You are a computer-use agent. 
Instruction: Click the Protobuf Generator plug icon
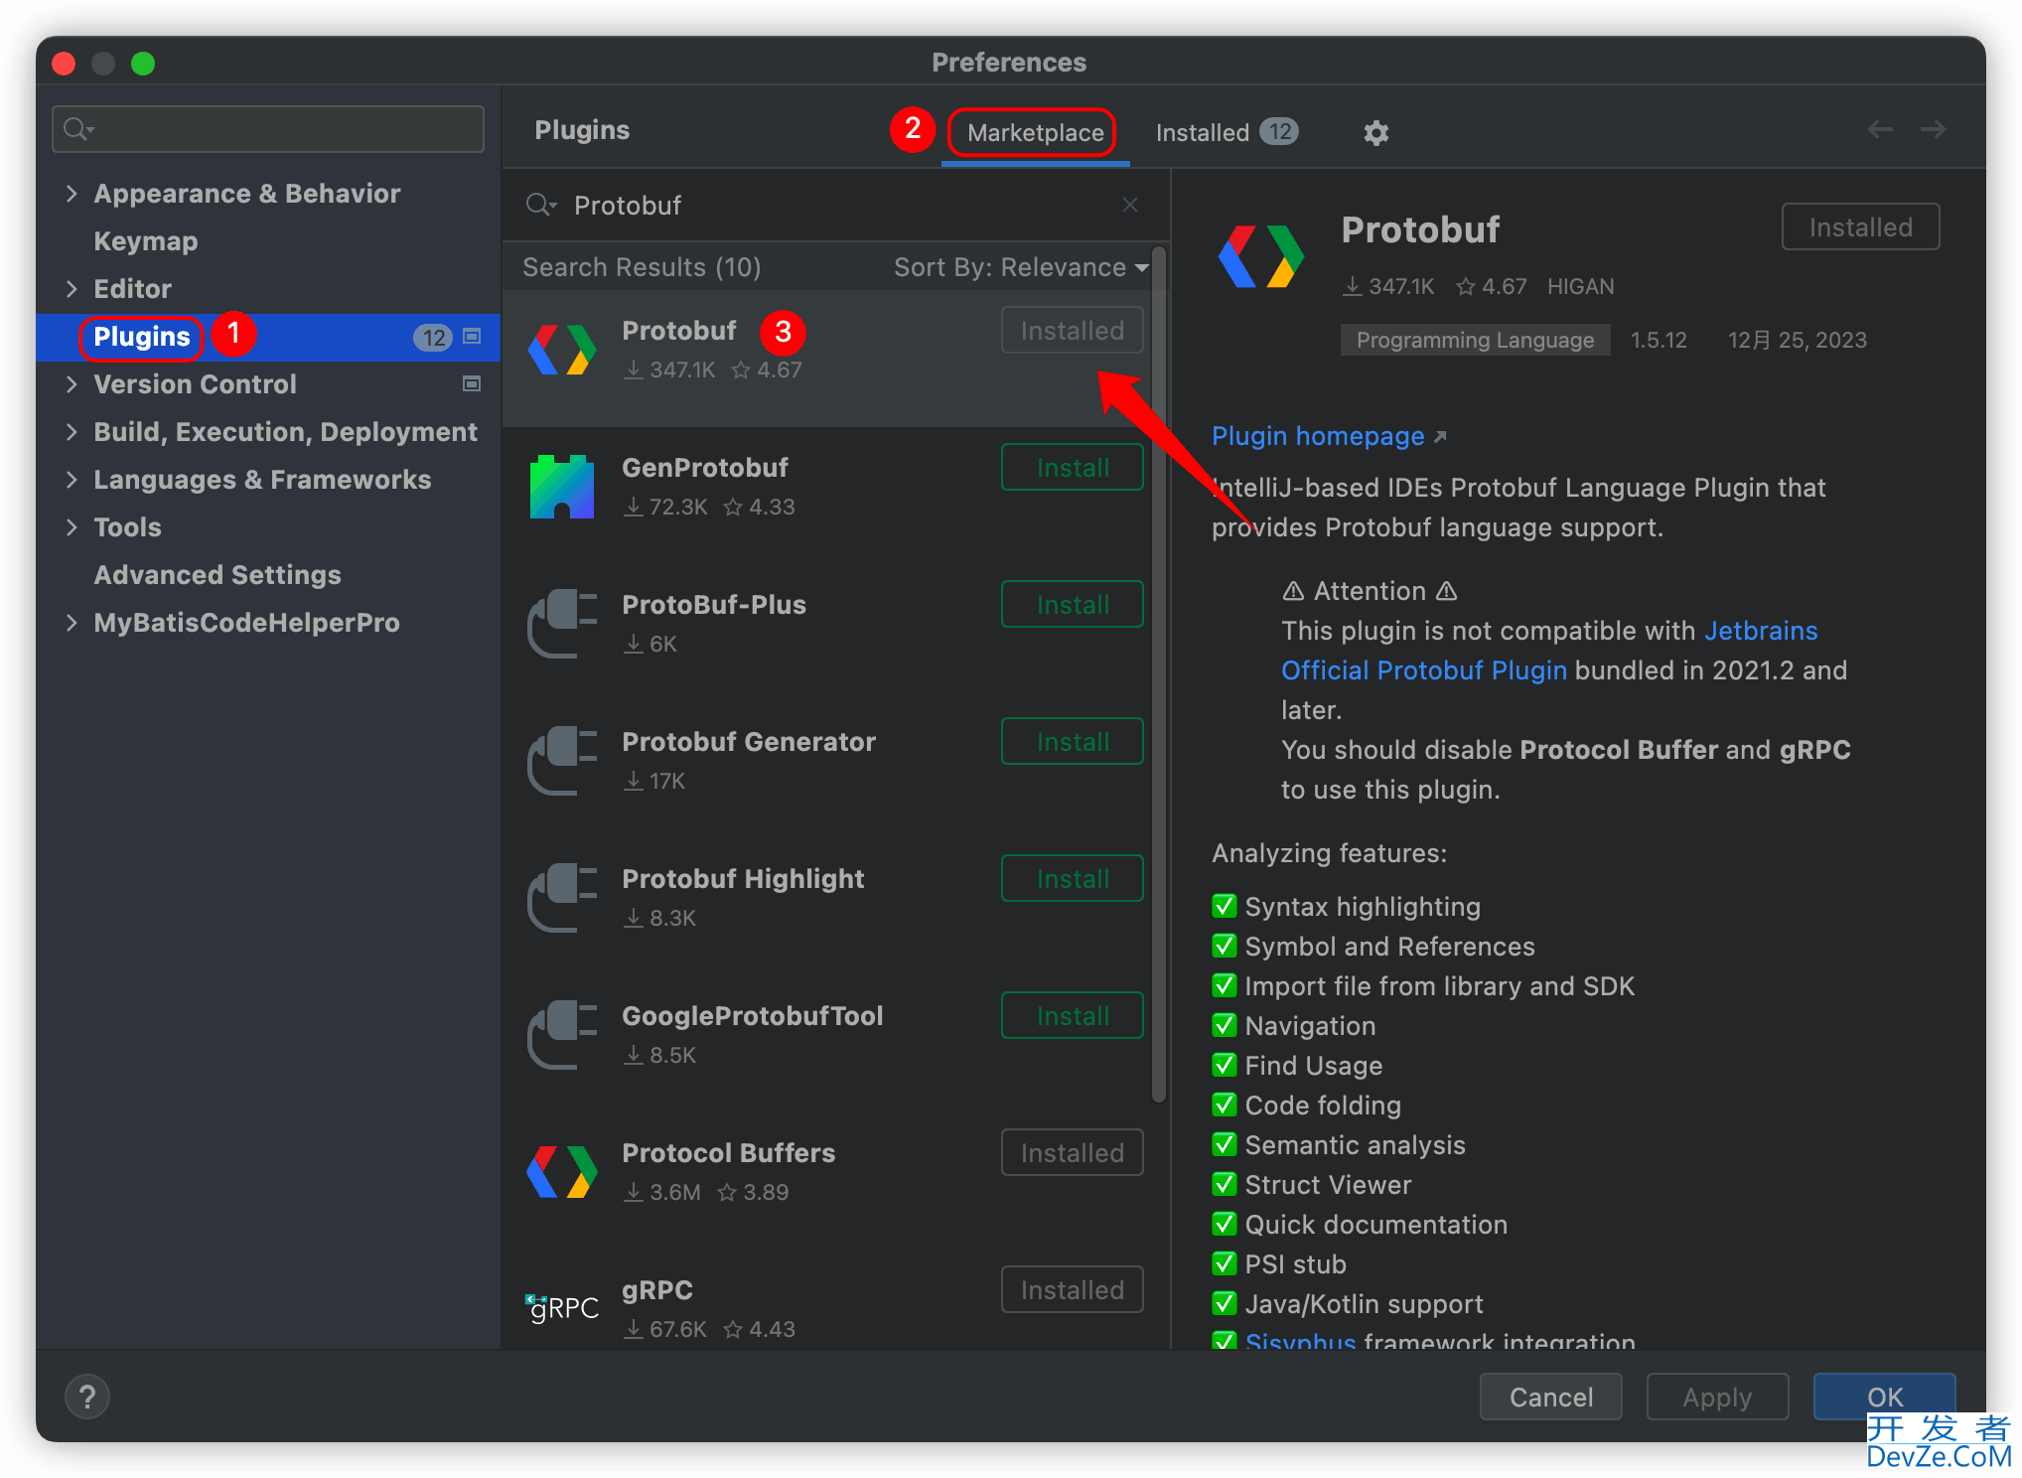click(562, 761)
